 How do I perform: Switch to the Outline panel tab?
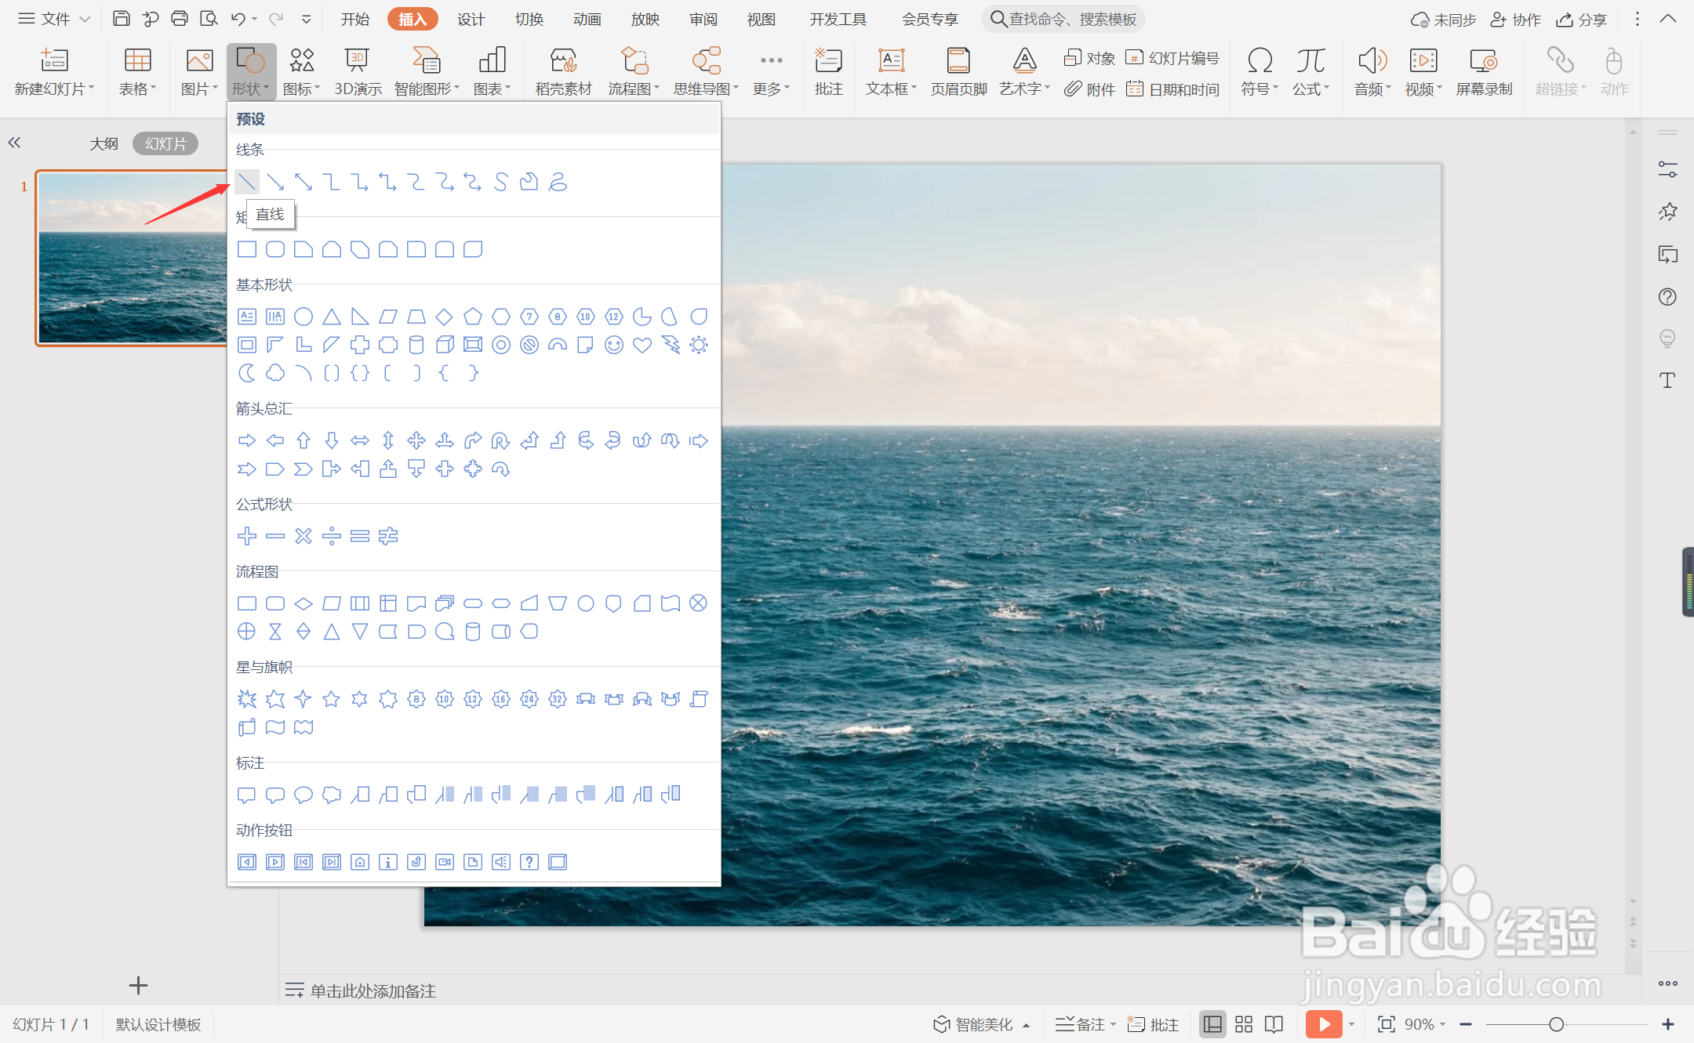pyautogui.click(x=104, y=143)
